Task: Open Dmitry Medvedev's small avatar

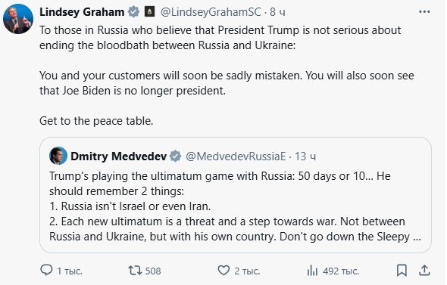Action: point(58,156)
